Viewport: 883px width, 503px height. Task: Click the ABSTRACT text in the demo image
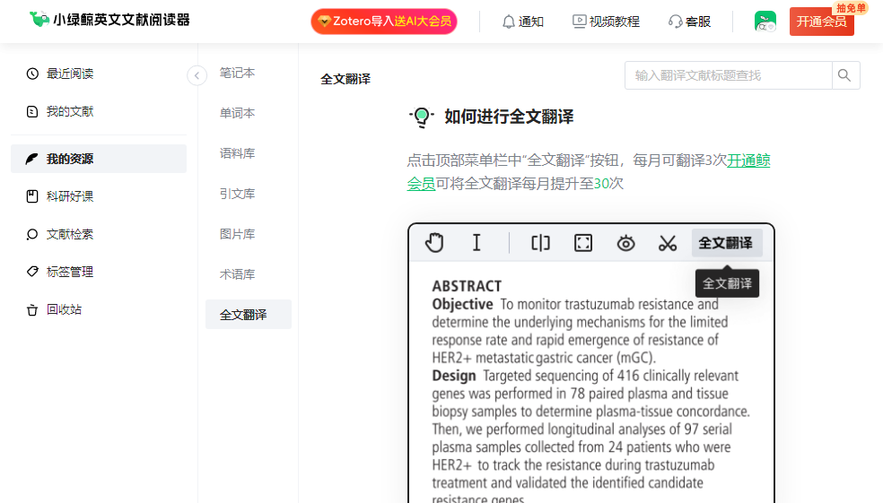[x=467, y=286]
